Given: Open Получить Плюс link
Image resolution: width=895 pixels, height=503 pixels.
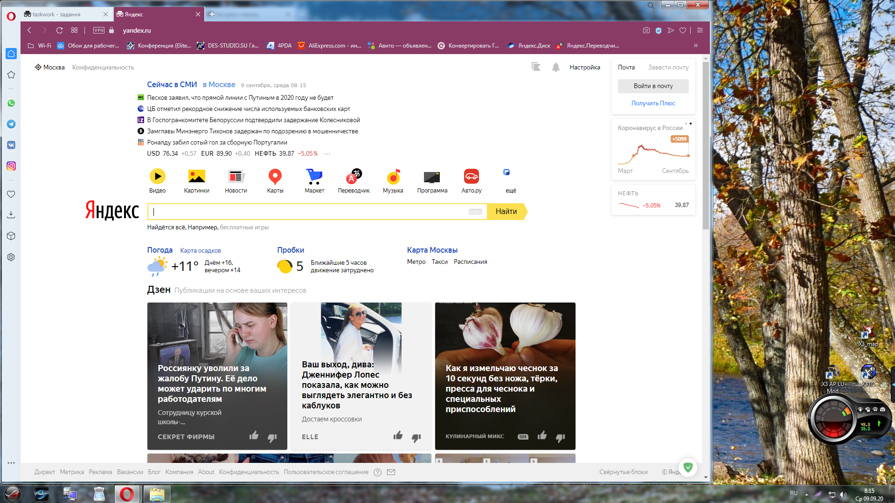Looking at the screenshot, I should [x=653, y=103].
